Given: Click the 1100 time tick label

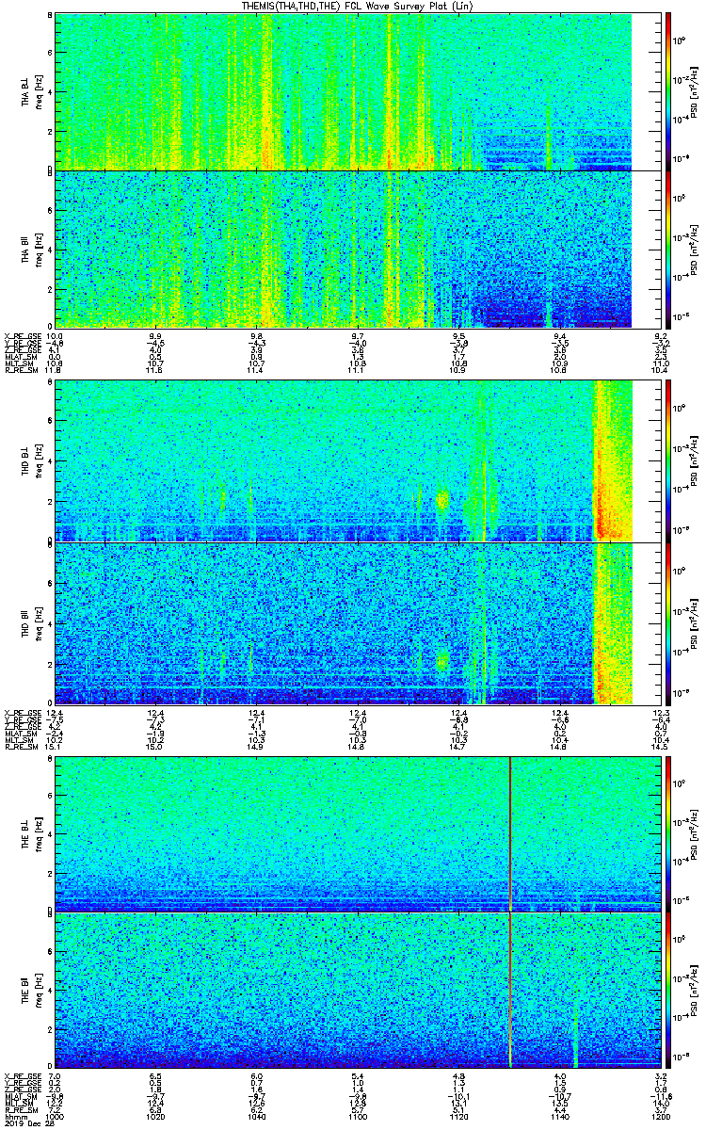Looking at the screenshot, I should (x=357, y=1116).
